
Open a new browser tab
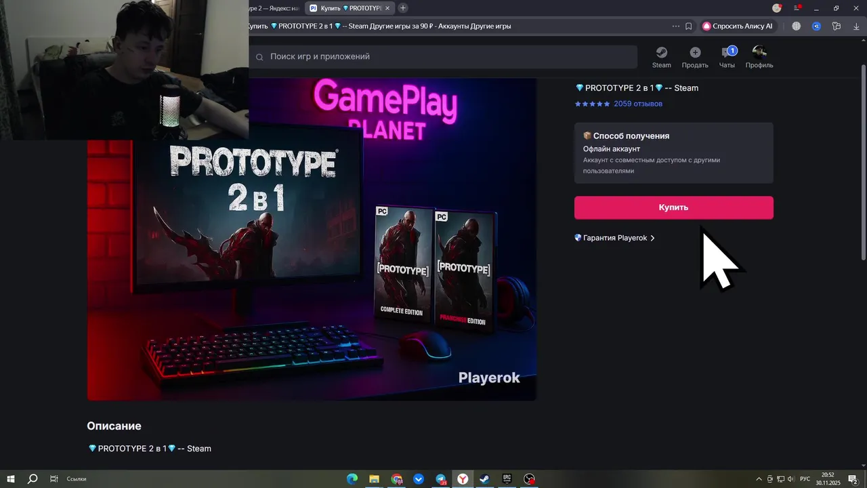click(x=403, y=8)
